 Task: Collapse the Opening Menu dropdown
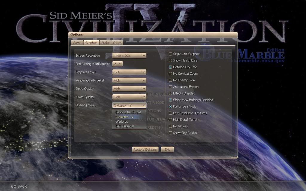129,105
